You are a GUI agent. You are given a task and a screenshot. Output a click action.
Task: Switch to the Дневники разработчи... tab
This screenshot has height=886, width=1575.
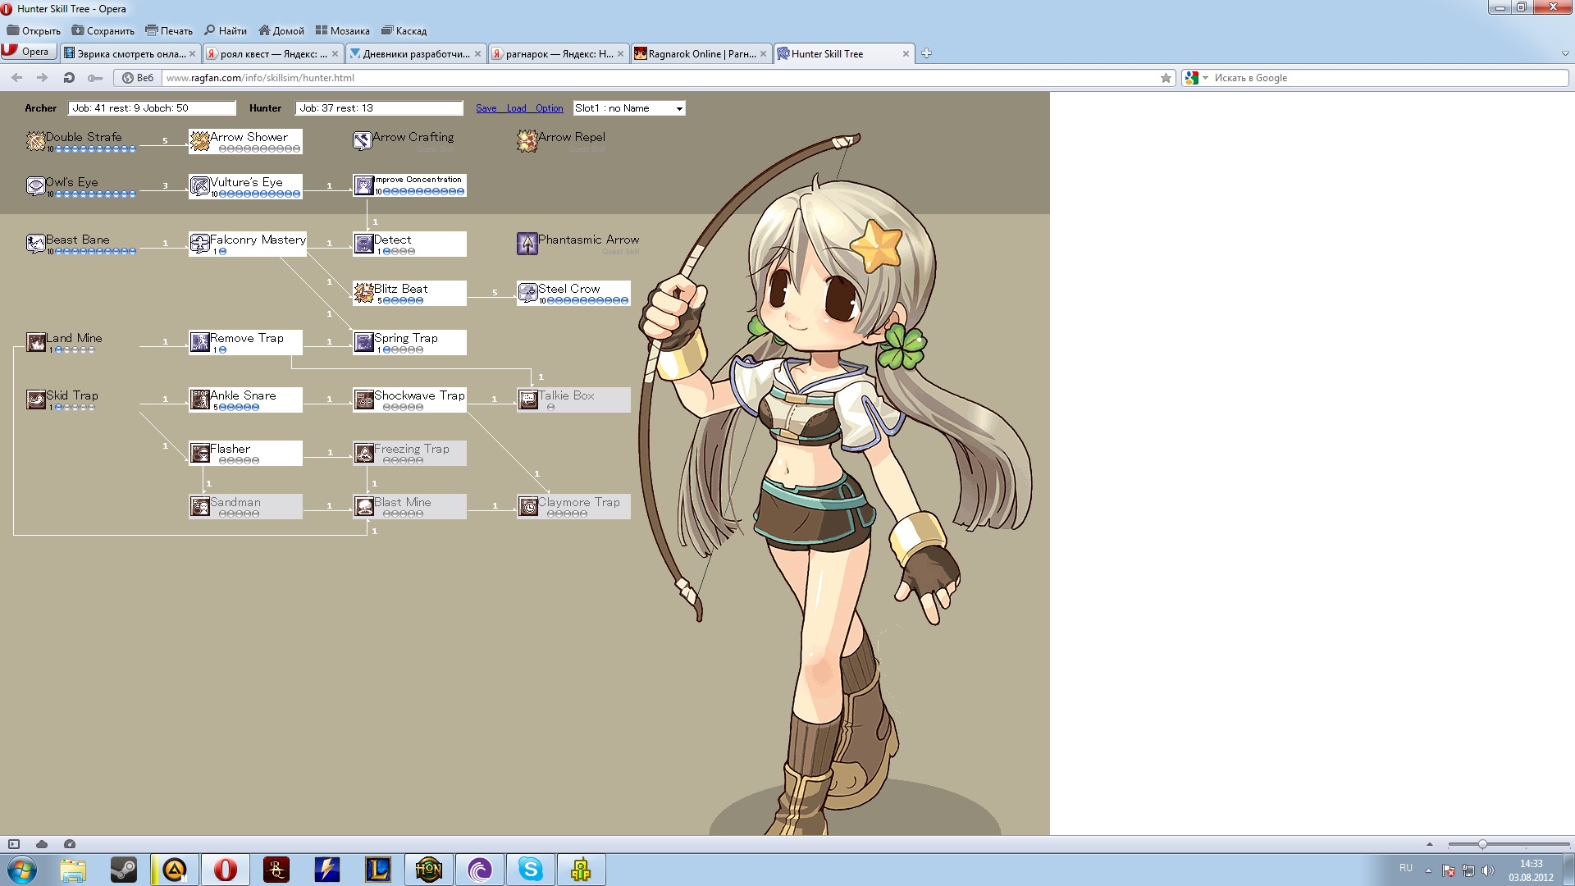[x=415, y=54]
